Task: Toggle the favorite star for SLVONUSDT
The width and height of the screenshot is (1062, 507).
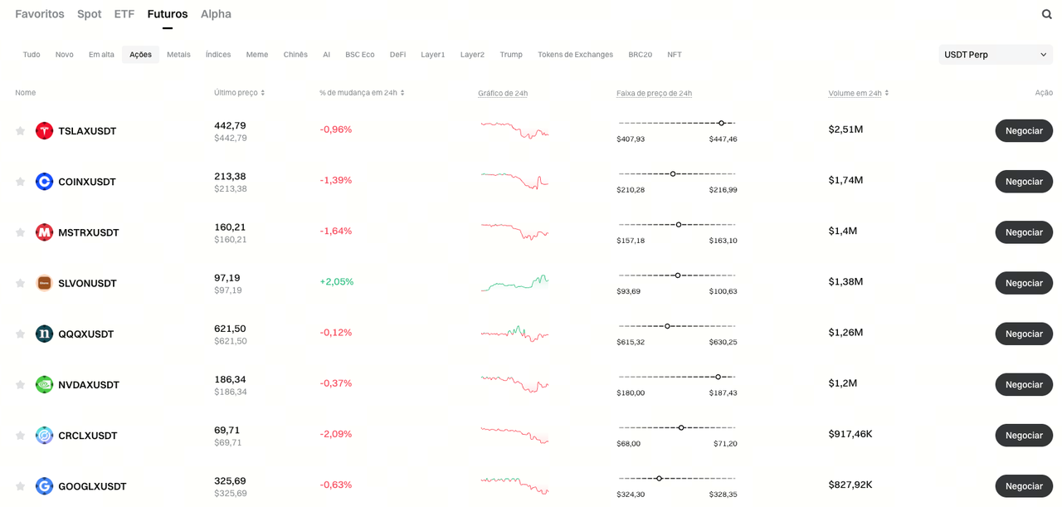Action: coord(20,283)
